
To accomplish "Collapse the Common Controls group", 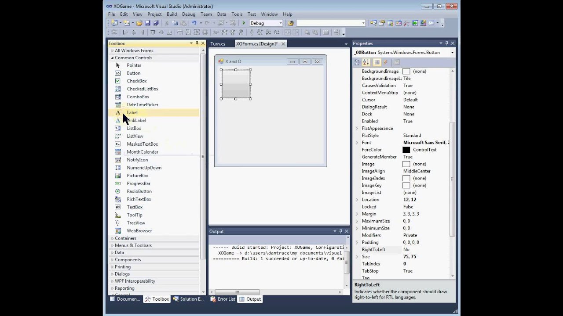I will (112, 58).
